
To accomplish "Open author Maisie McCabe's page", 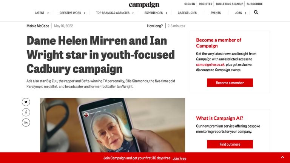I will coord(38,26).
